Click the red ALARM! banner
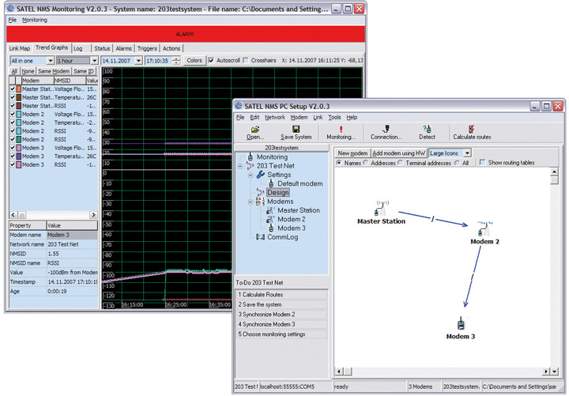This screenshot has width=569, height=396. pyautogui.click(x=186, y=34)
